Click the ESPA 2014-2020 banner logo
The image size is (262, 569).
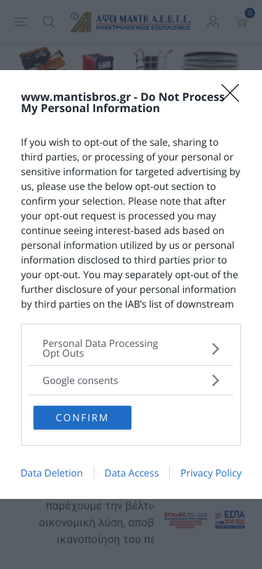(x=230, y=520)
